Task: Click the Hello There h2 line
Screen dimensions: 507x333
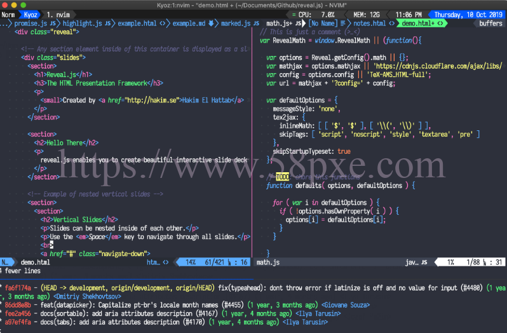Action: click(66, 143)
